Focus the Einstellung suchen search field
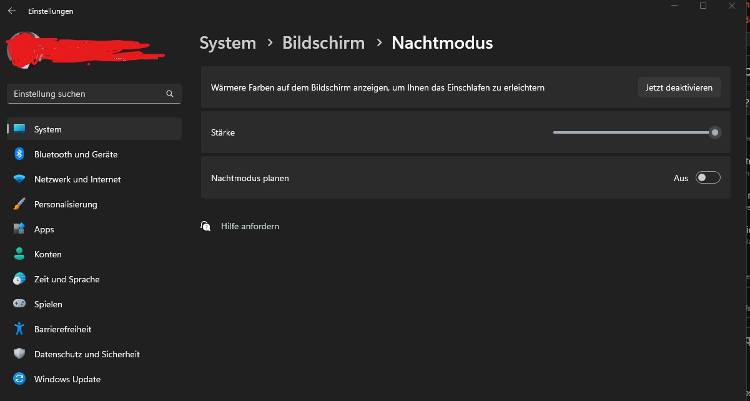 click(94, 94)
